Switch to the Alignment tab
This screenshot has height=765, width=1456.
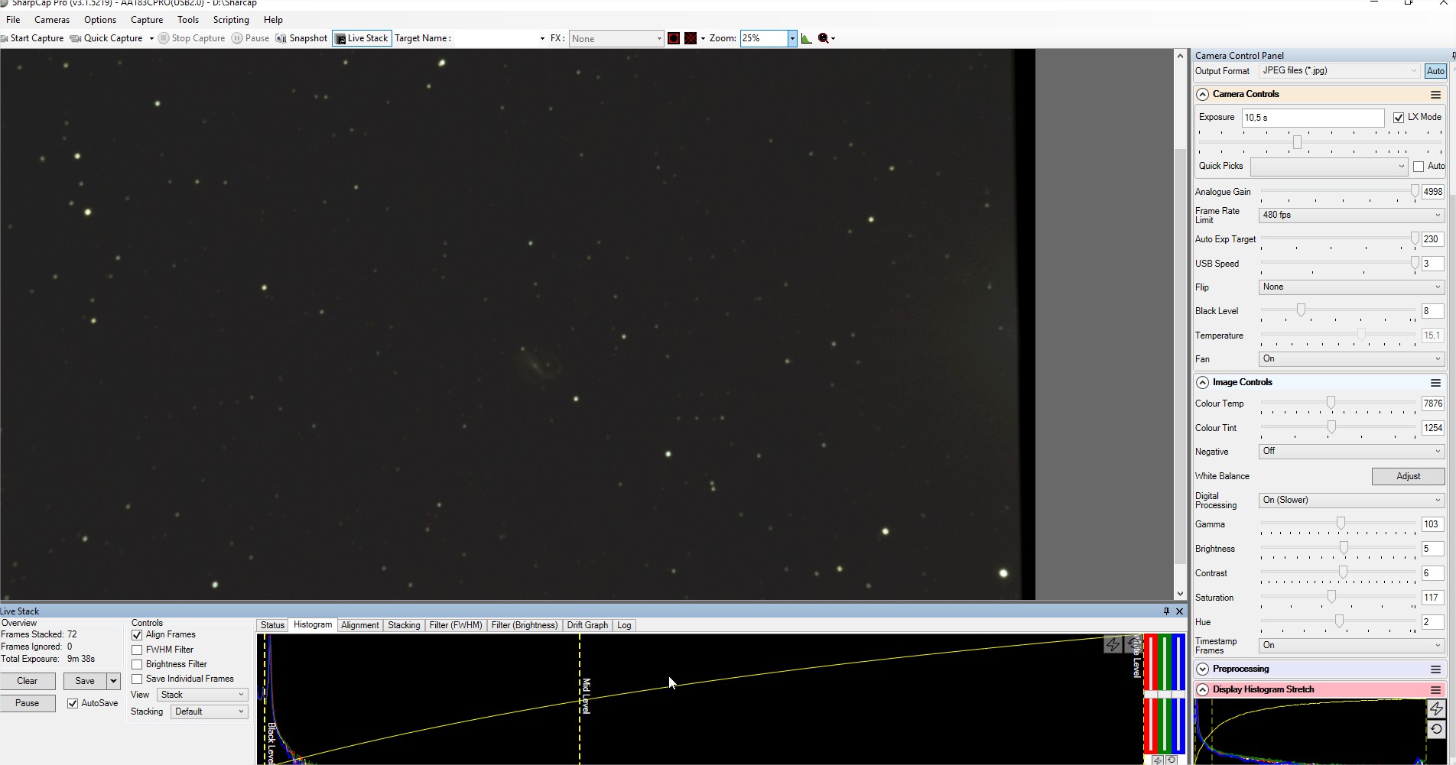coord(359,626)
